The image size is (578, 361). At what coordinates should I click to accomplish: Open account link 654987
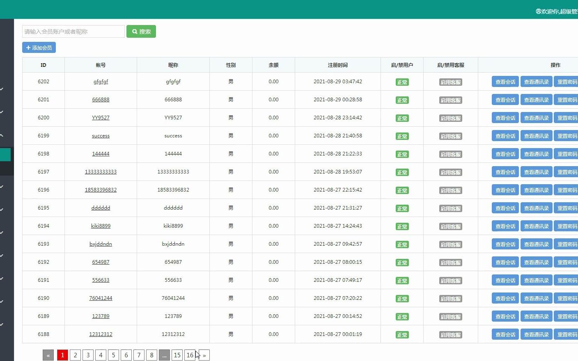[x=101, y=262]
